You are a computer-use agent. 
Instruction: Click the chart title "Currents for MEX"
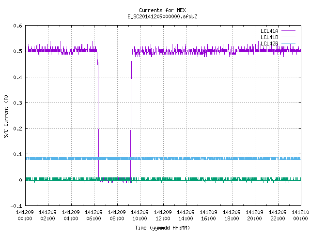pyautogui.click(x=162, y=10)
